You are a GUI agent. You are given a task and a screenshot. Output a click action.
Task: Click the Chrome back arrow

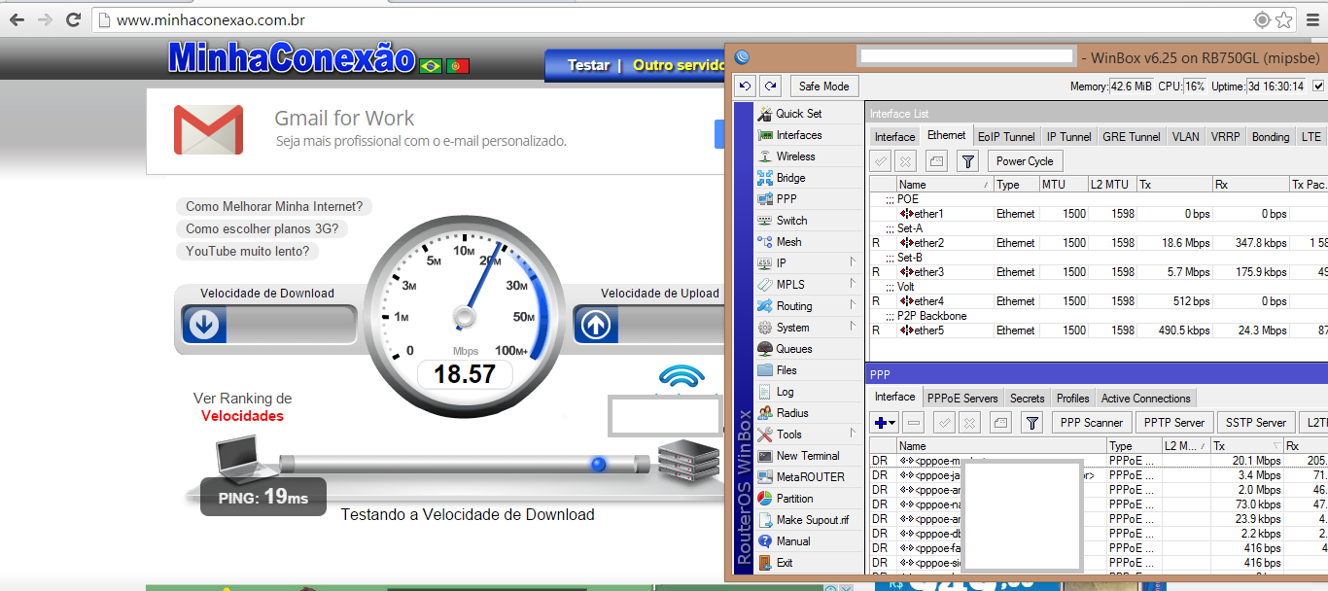pos(17,19)
